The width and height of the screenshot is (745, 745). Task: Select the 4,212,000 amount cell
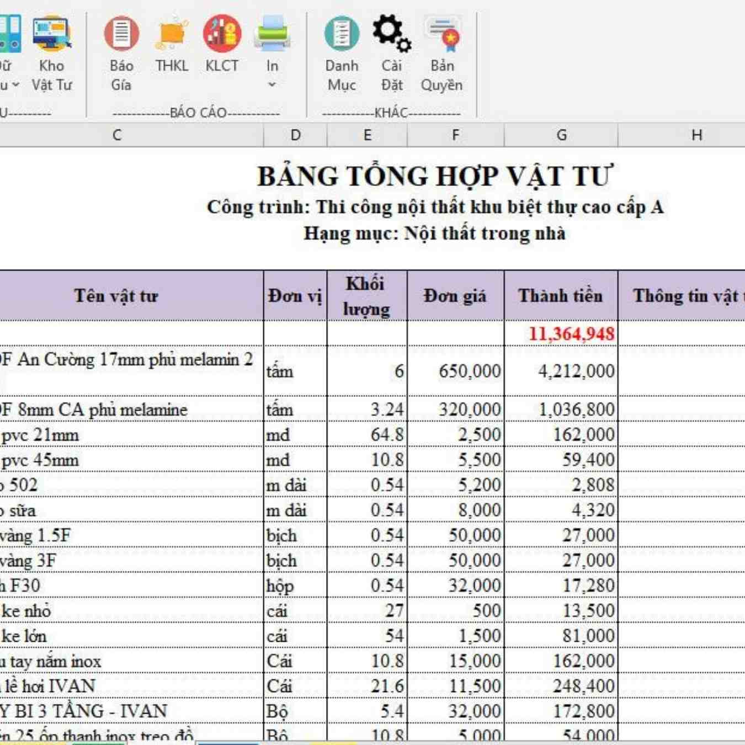click(561, 371)
